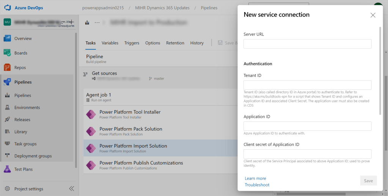The image size is (388, 196).
Task: Click the Learn more link
Action: [255, 178]
